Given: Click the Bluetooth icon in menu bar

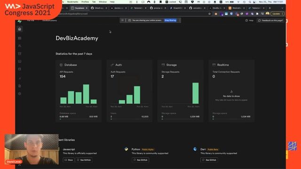Looking at the screenshot, I should click(x=155, y=2).
